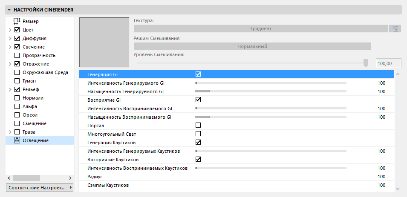Expand the Свечение tree item arrow
407x197 pixels.
coord(10,47)
